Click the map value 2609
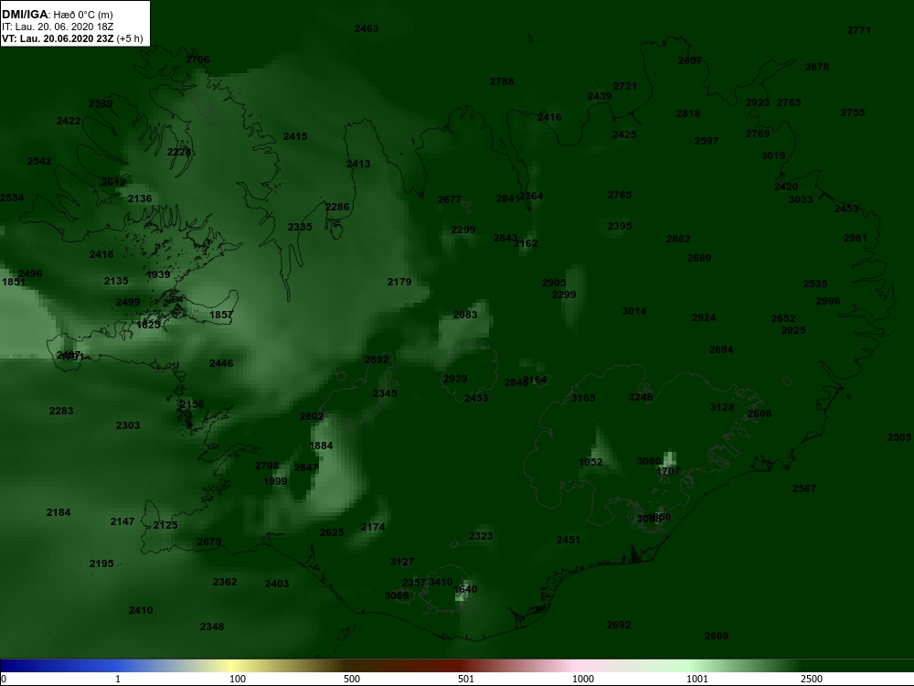Image resolution: width=914 pixels, height=686 pixels. 717,637
